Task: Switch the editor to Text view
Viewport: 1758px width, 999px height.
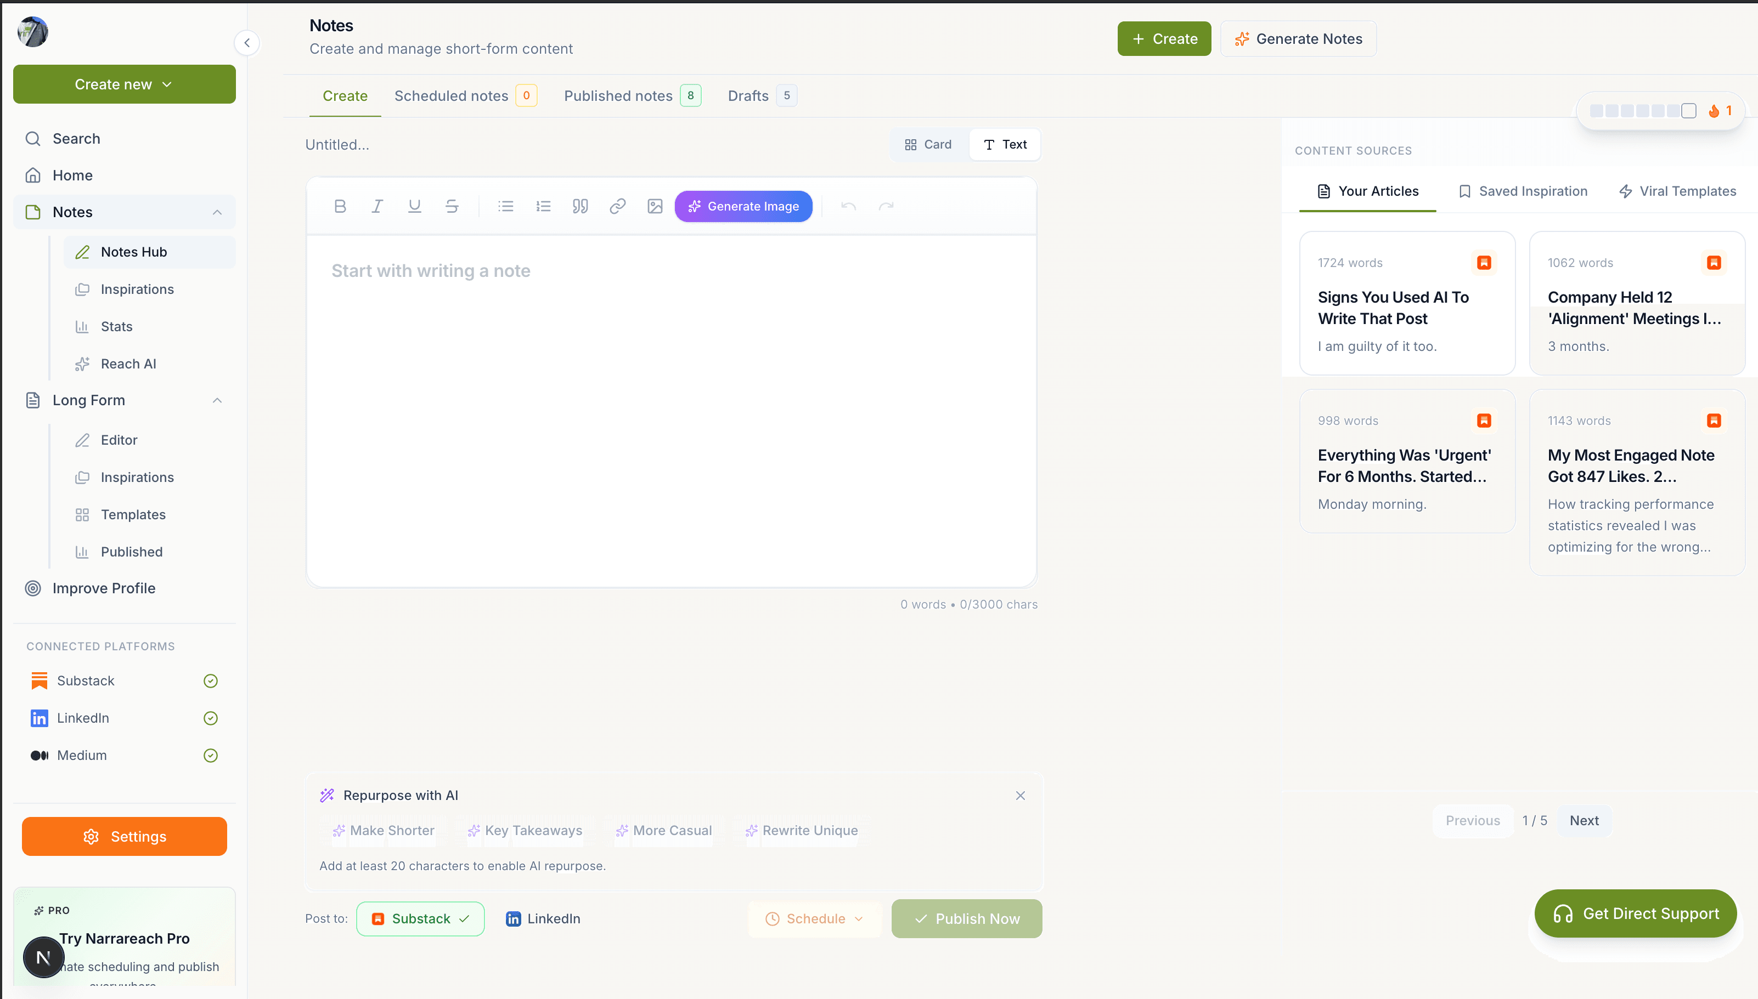Action: (1005, 144)
